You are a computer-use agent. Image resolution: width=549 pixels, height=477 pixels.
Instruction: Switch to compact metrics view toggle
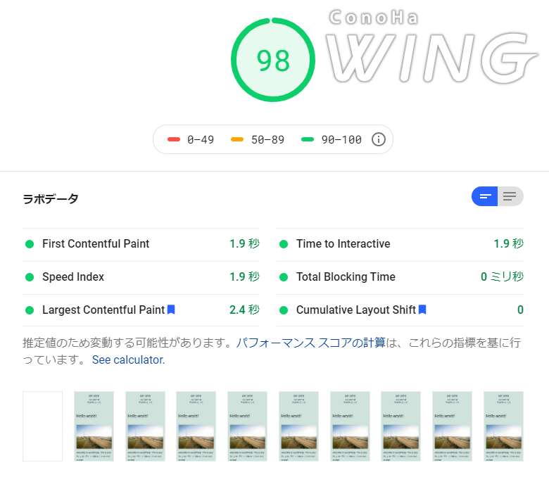(x=484, y=196)
